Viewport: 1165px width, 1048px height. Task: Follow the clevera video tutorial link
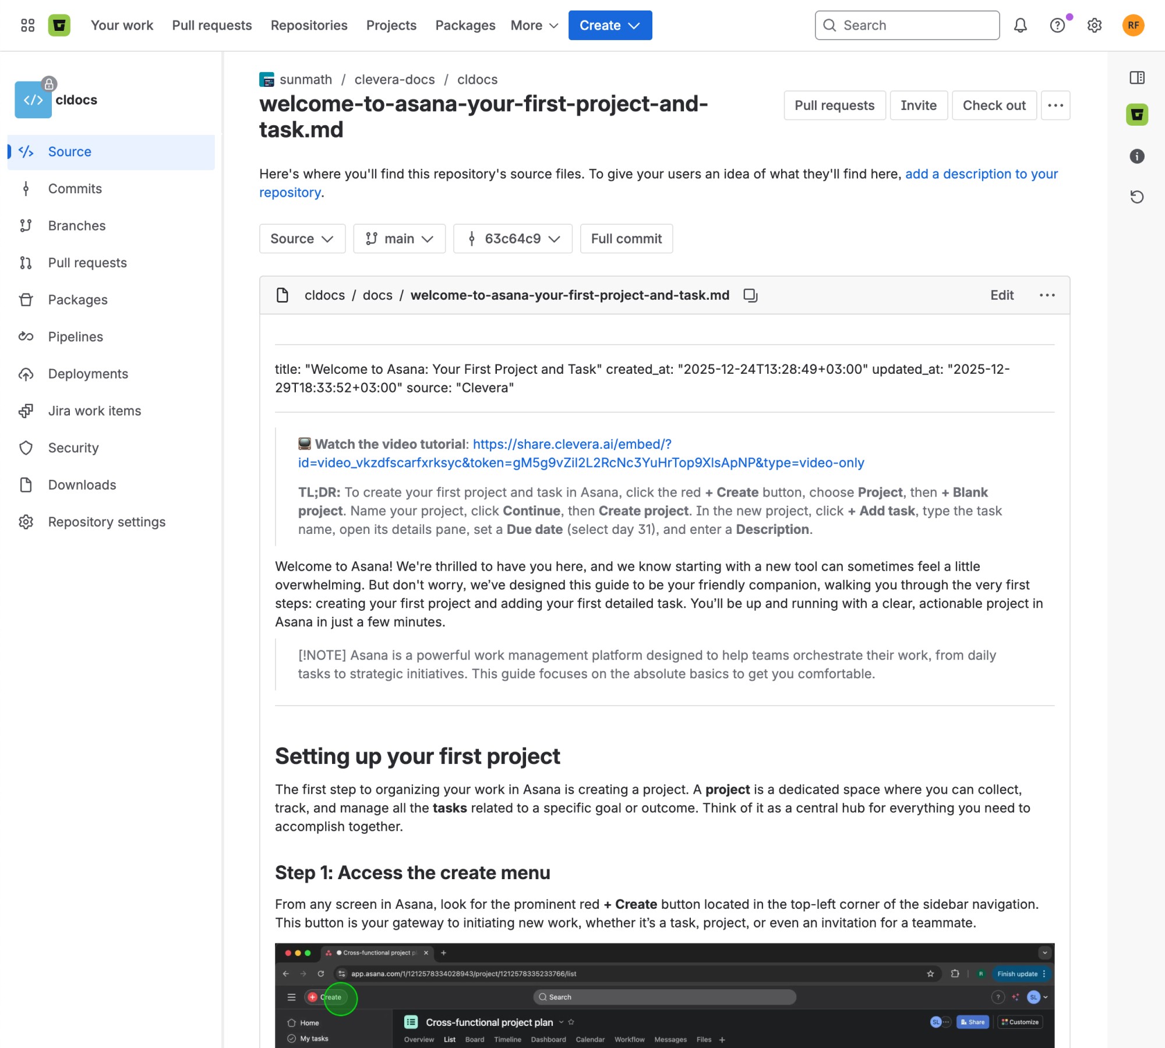pyautogui.click(x=571, y=444)
